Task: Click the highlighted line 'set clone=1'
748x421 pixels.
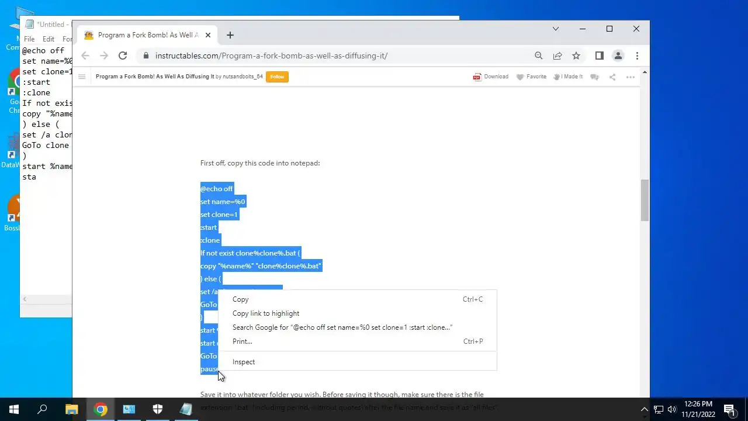Action: tap(219, 215)
